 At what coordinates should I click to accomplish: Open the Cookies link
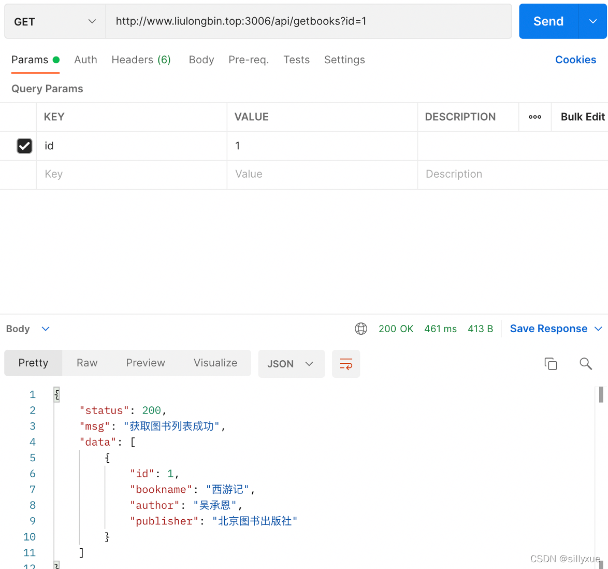575,60
